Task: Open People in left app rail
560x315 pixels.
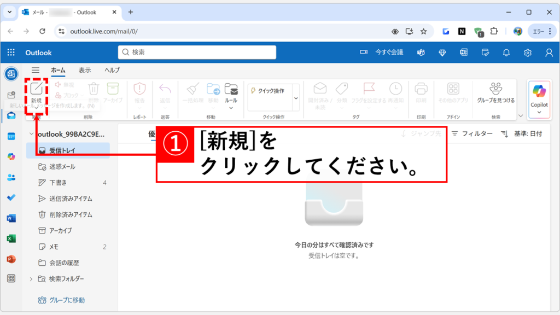Action: click(11, 177)
